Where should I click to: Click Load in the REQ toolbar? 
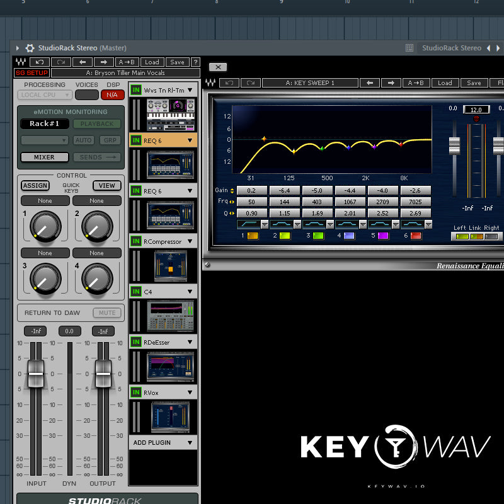[445, 83]
